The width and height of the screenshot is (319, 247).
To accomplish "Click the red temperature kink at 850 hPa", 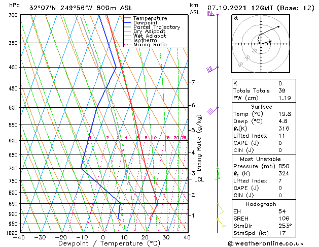I will [158, 203].
